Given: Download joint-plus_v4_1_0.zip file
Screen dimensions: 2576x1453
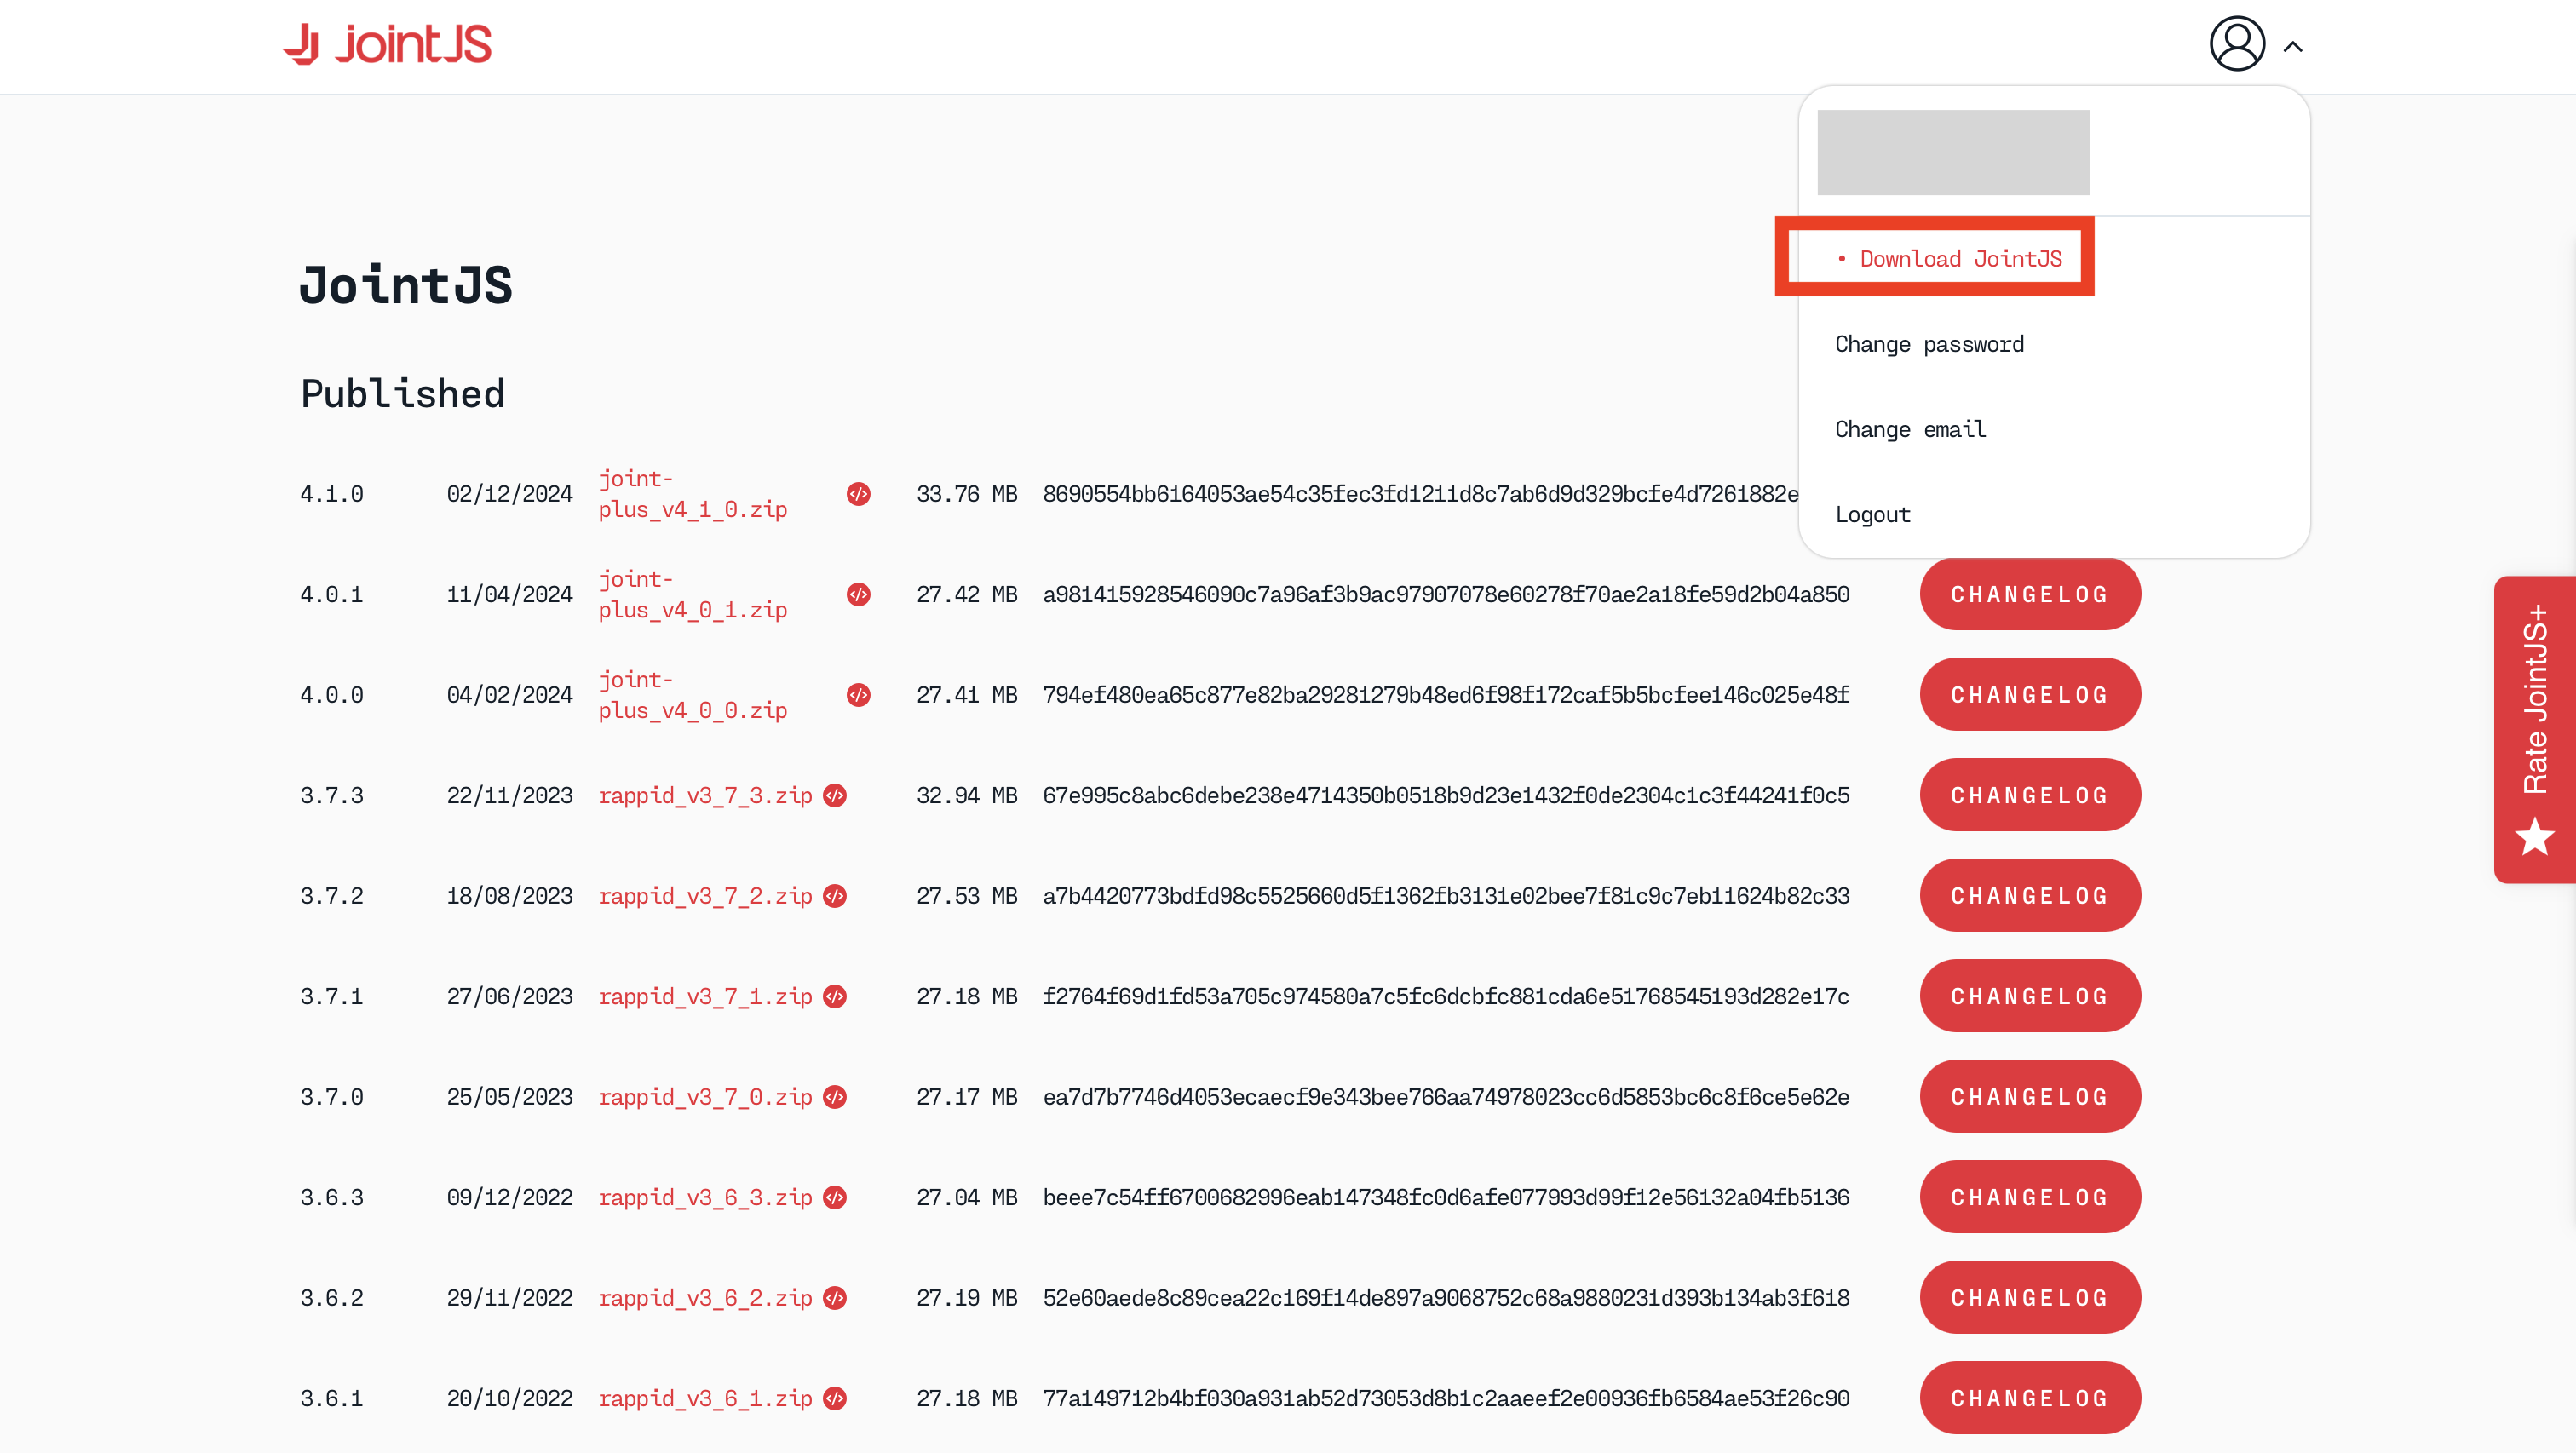Looking at the screenshot, I should click(692, 494).
